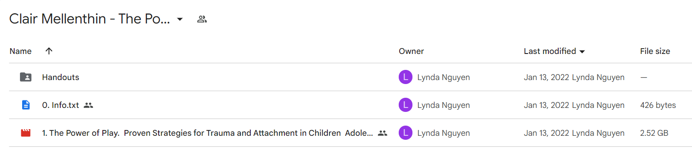Open the folder title dropdown arrow
The height and width of the screenshot is (161, 692).
tap(179, 19)
